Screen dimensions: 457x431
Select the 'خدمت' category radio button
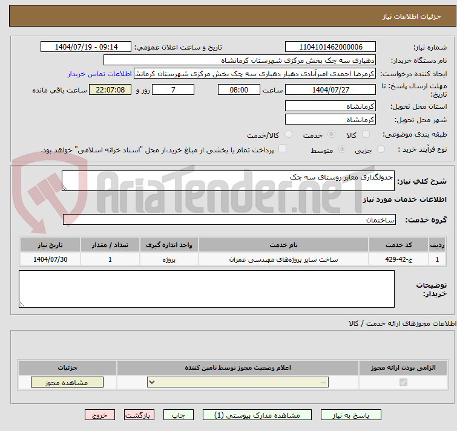(331, 134)
